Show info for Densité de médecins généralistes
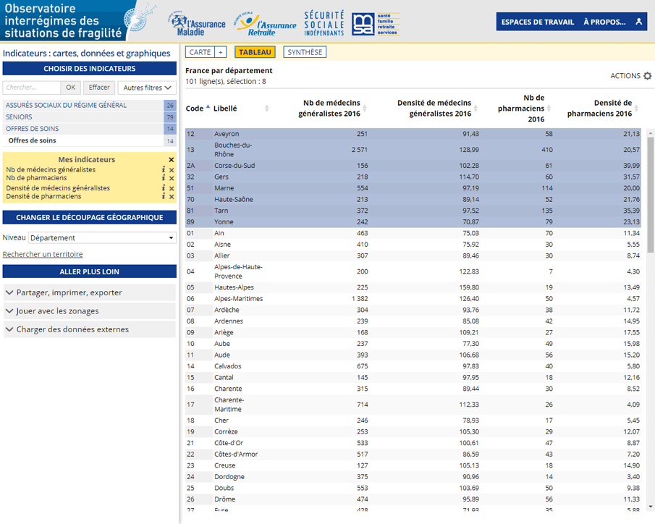Screen dimensions: 655x524 click(x=164, y=187)
